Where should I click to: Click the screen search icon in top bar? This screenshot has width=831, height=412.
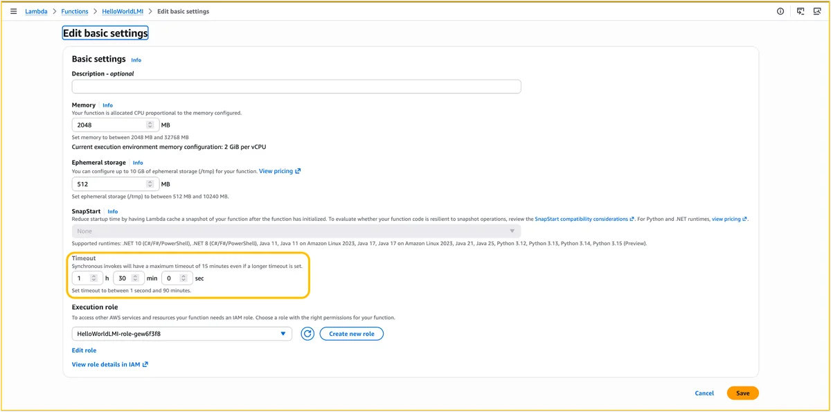pos(817,11)
